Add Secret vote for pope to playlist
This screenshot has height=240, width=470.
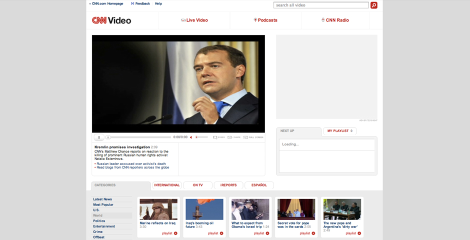(307, 233)
